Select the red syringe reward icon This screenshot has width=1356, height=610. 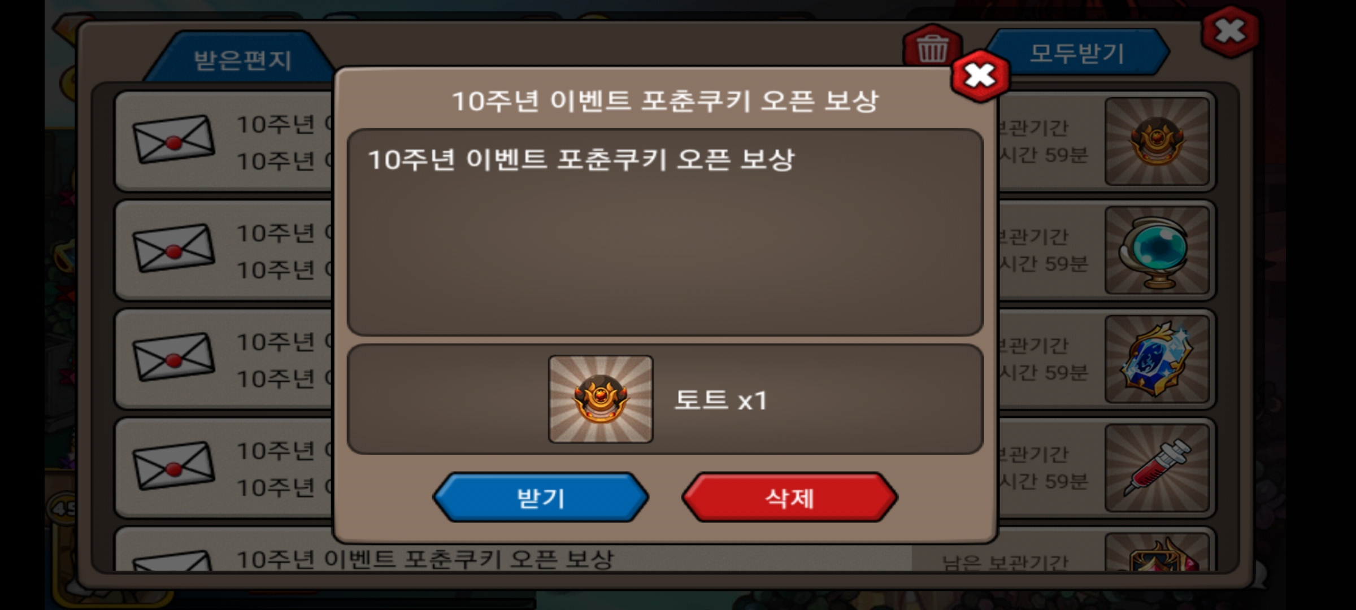click(1157, 468)
